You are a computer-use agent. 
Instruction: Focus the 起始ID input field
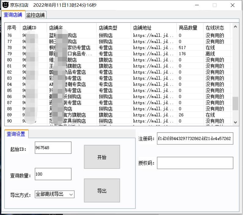(x=53, y=148)
